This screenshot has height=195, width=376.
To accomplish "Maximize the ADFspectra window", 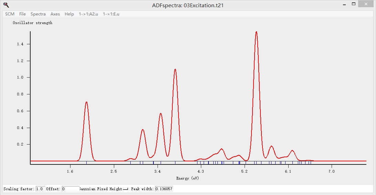I will pos(353,4).
